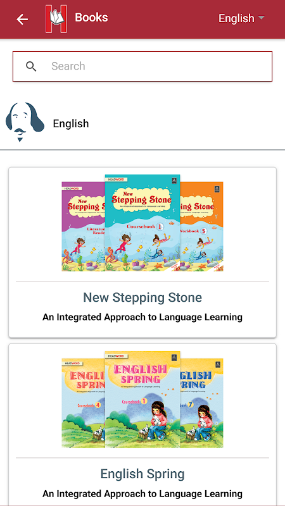The width and height of the screenshot is (285, 506).
Task: Select the New Stepping Stone series card
Action: click(x=142, y=252)
